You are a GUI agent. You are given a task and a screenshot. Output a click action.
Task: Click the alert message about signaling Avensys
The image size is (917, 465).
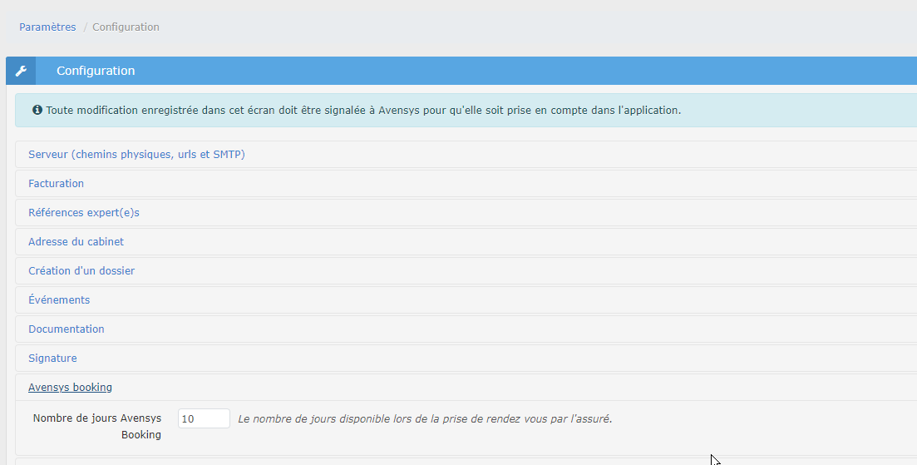coord(363,110)
